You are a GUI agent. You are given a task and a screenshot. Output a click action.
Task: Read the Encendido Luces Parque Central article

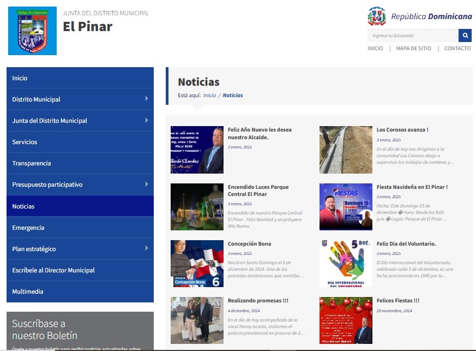pos(258,191)
